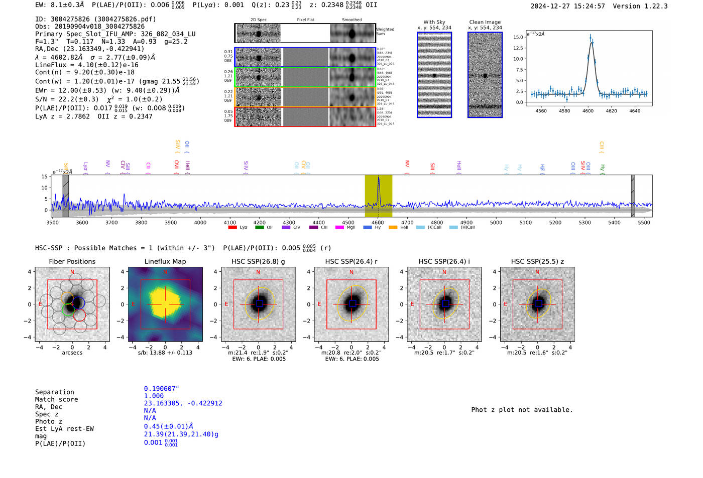
Task: Click the 2D Spec column header
Action: (x=259, y=20)
